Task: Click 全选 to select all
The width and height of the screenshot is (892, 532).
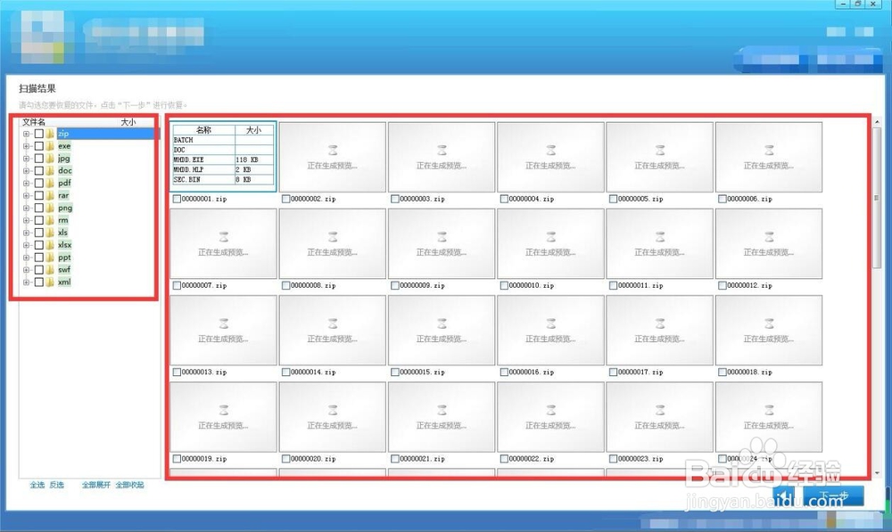Action: tap(37, 485)
